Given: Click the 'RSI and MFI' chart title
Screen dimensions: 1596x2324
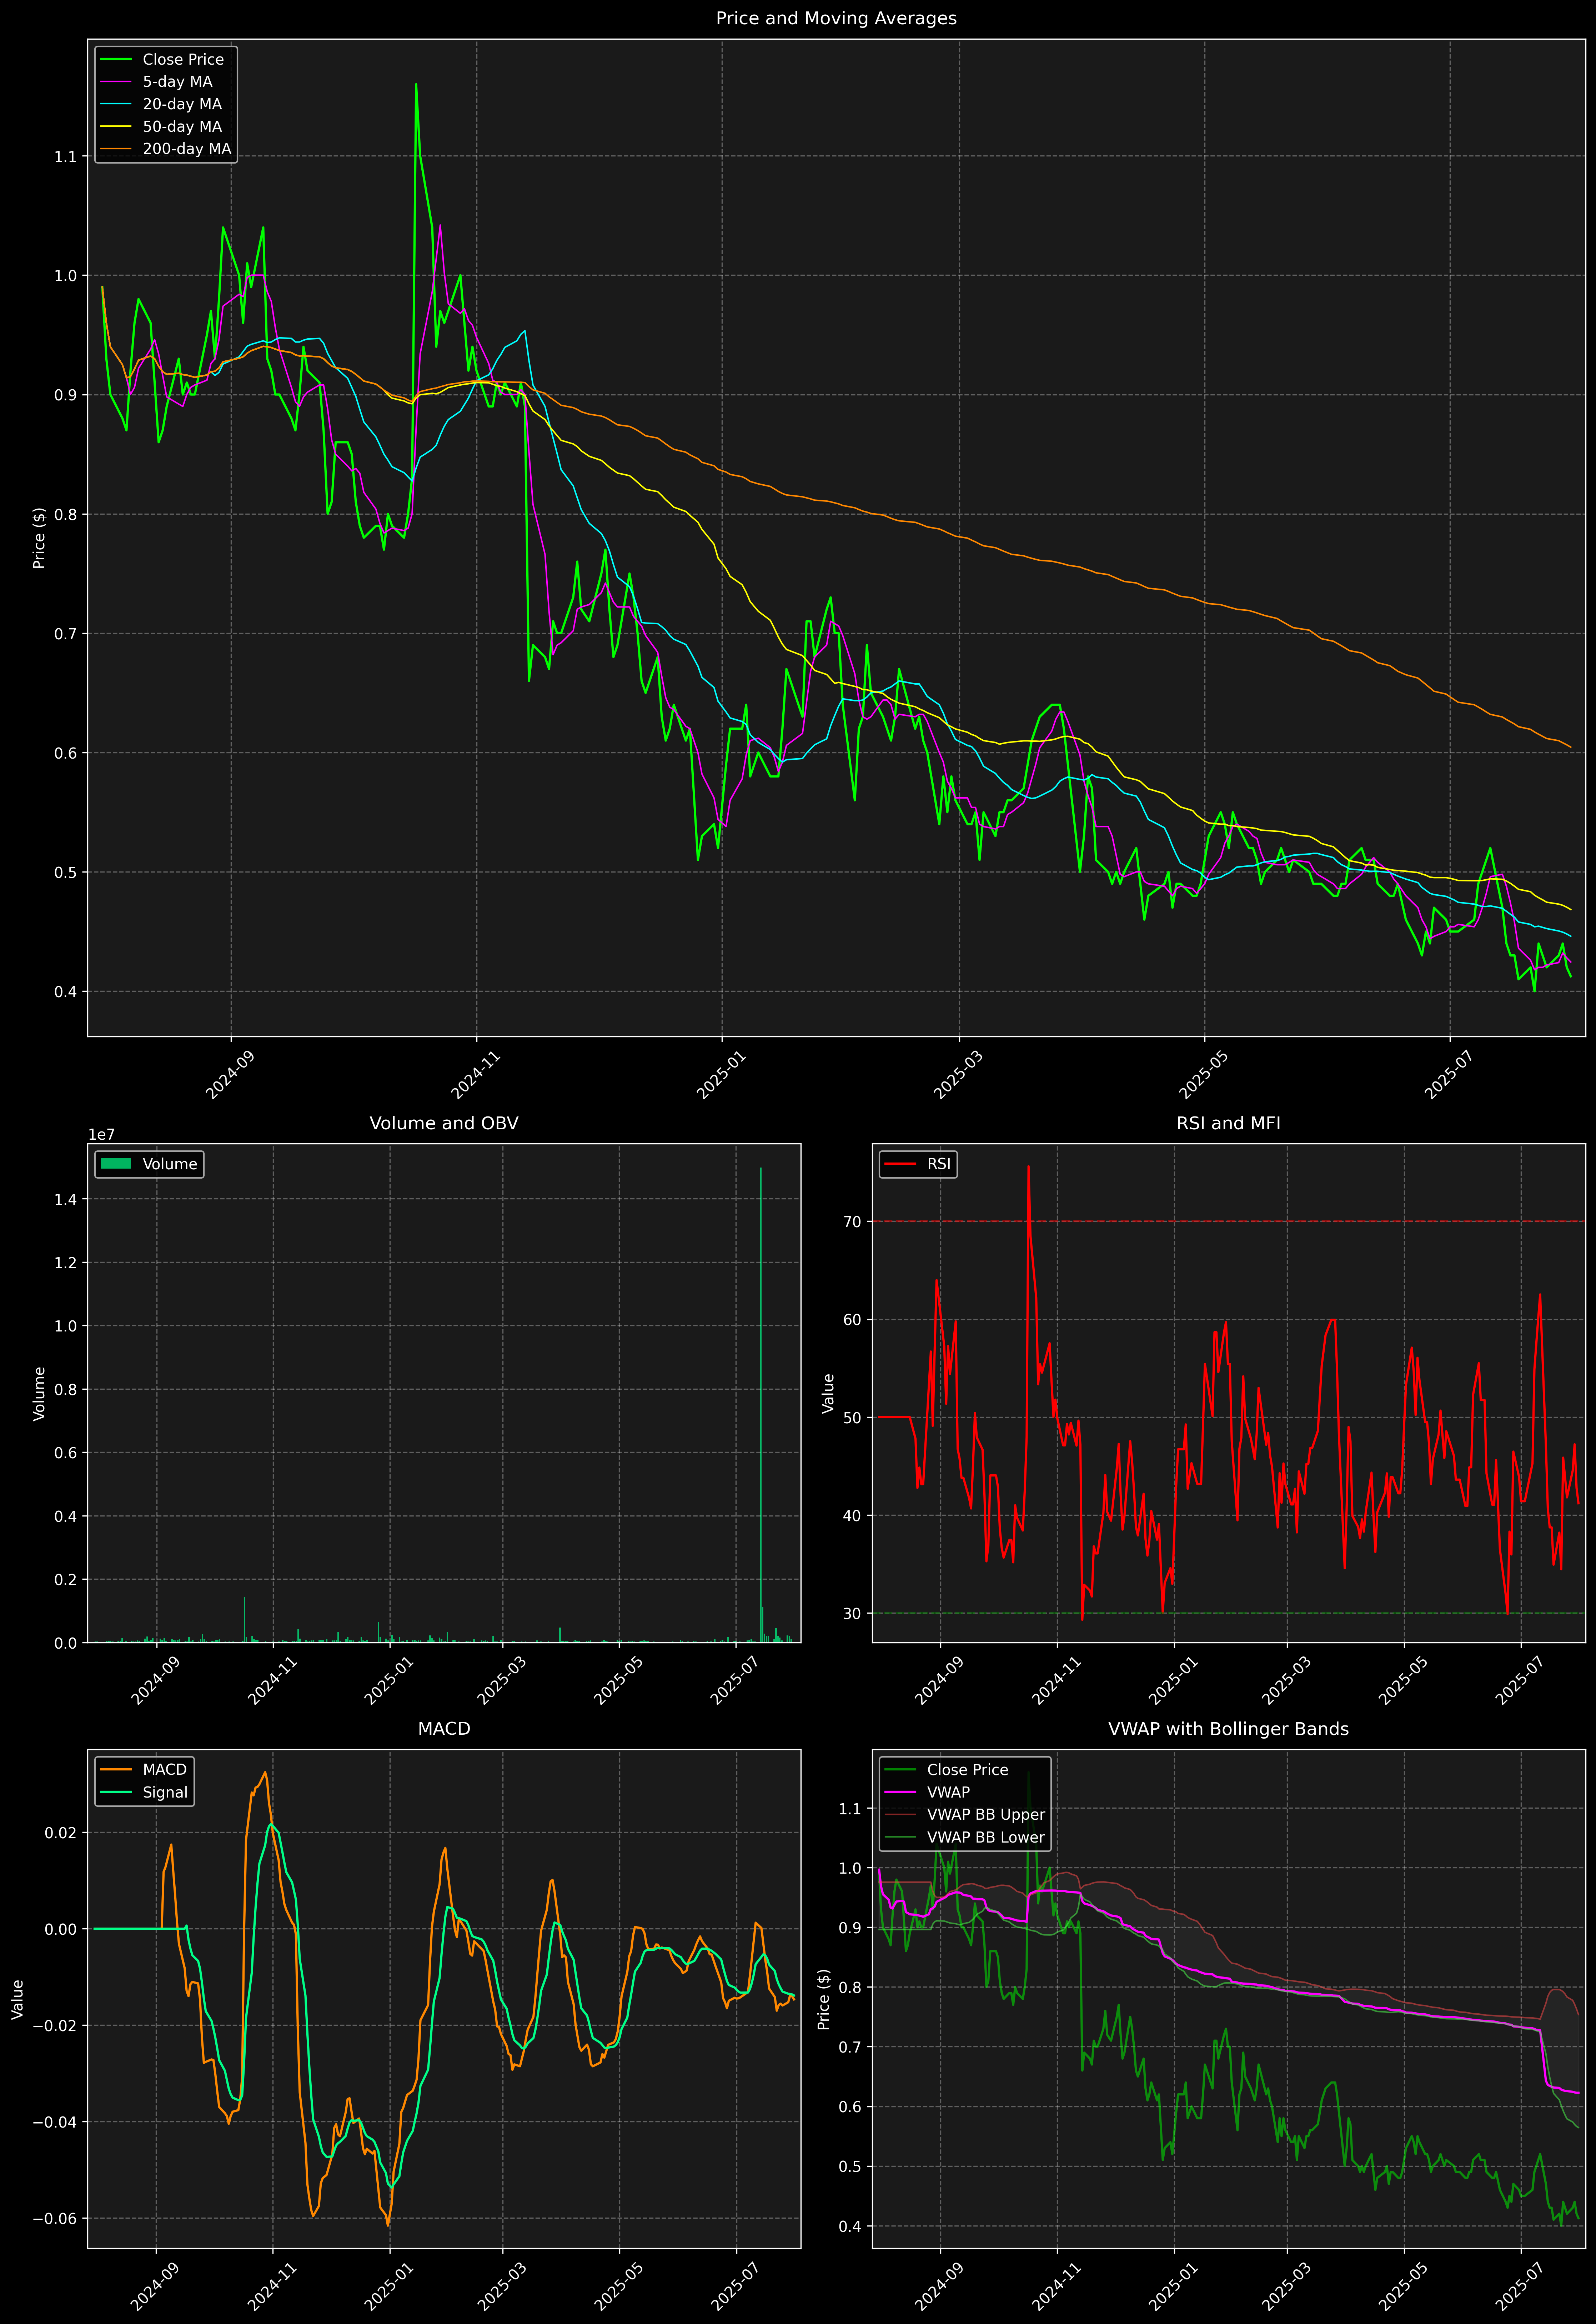Looking at the screenshot, I should 1228,1123.
